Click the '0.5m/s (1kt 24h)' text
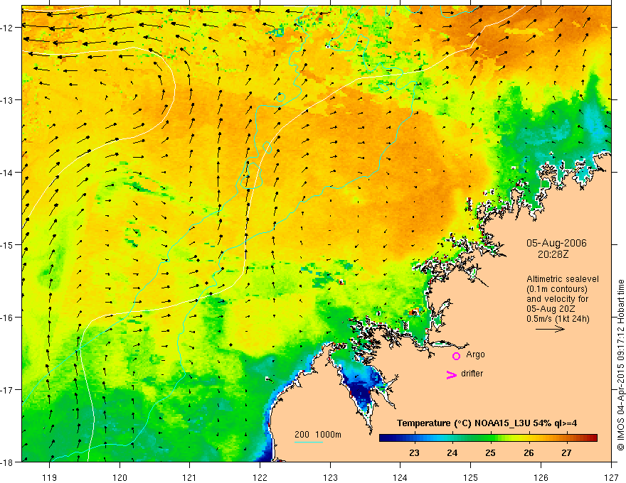Image resolution: width=626 pixels, height=483 pixels. click(x=558, y=318)
